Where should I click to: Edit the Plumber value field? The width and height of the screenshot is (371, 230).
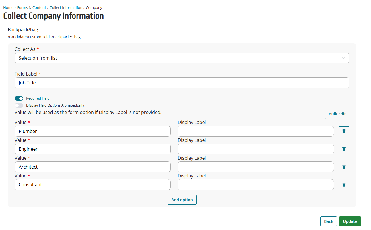pyautogui.click(x=93, y=131)
